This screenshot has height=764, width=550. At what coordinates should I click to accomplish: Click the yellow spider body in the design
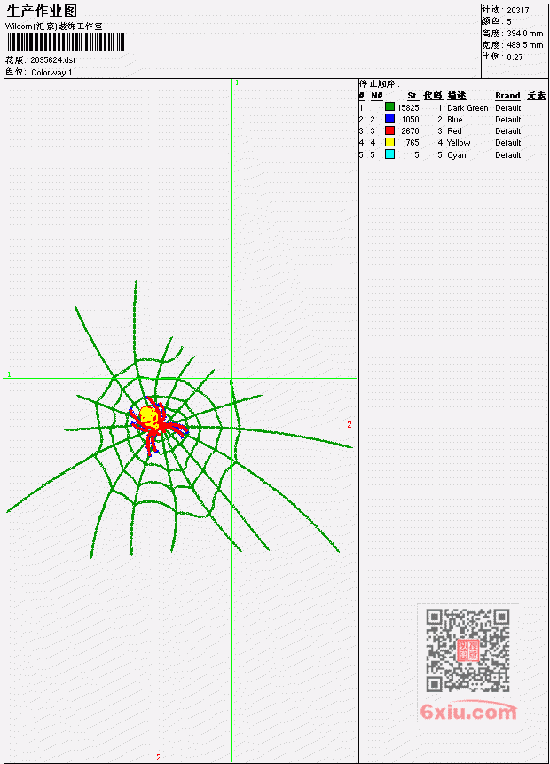pos(148,416)
